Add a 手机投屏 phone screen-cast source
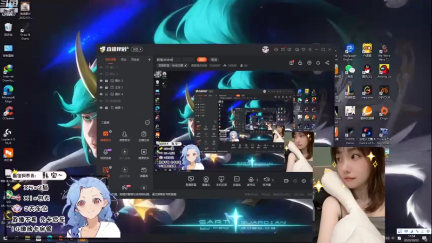432x243 pixels. (x=221, y=181)
